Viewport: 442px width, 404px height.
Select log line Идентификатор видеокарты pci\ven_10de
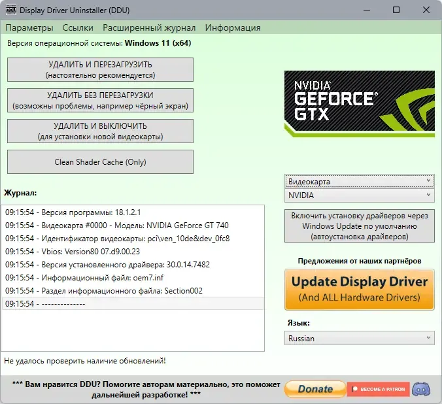pyautogui.click(x=133, y=239)
